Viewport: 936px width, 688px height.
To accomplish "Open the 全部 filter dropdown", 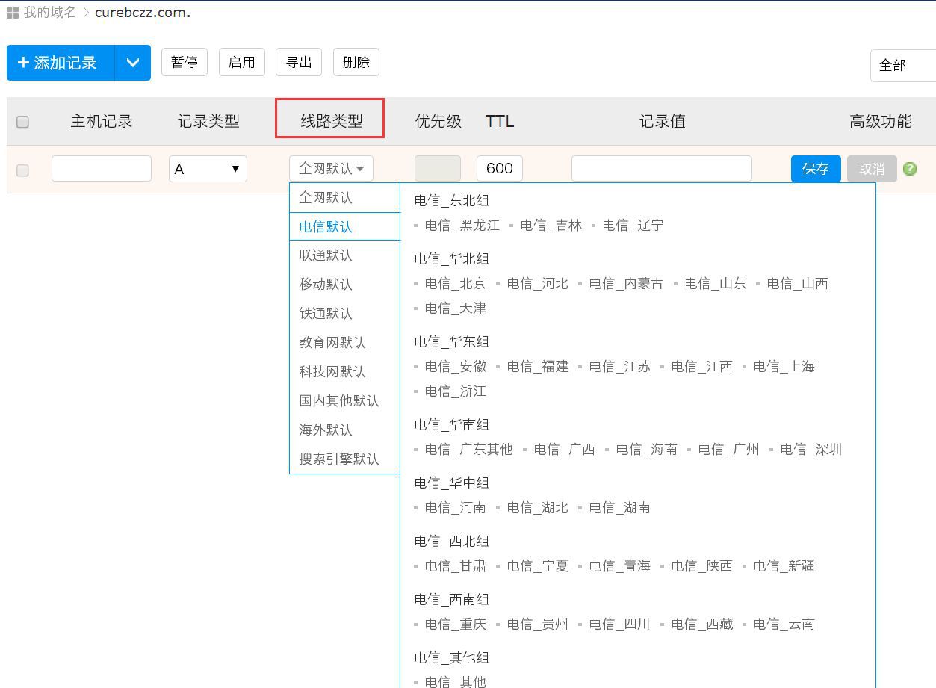I will click(903, 65).
